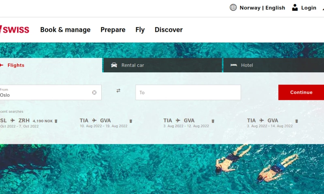Click the bed icon in Hotel tab
Image resolution: width=324 pixels, height=194 pixels.
point(234,65)
